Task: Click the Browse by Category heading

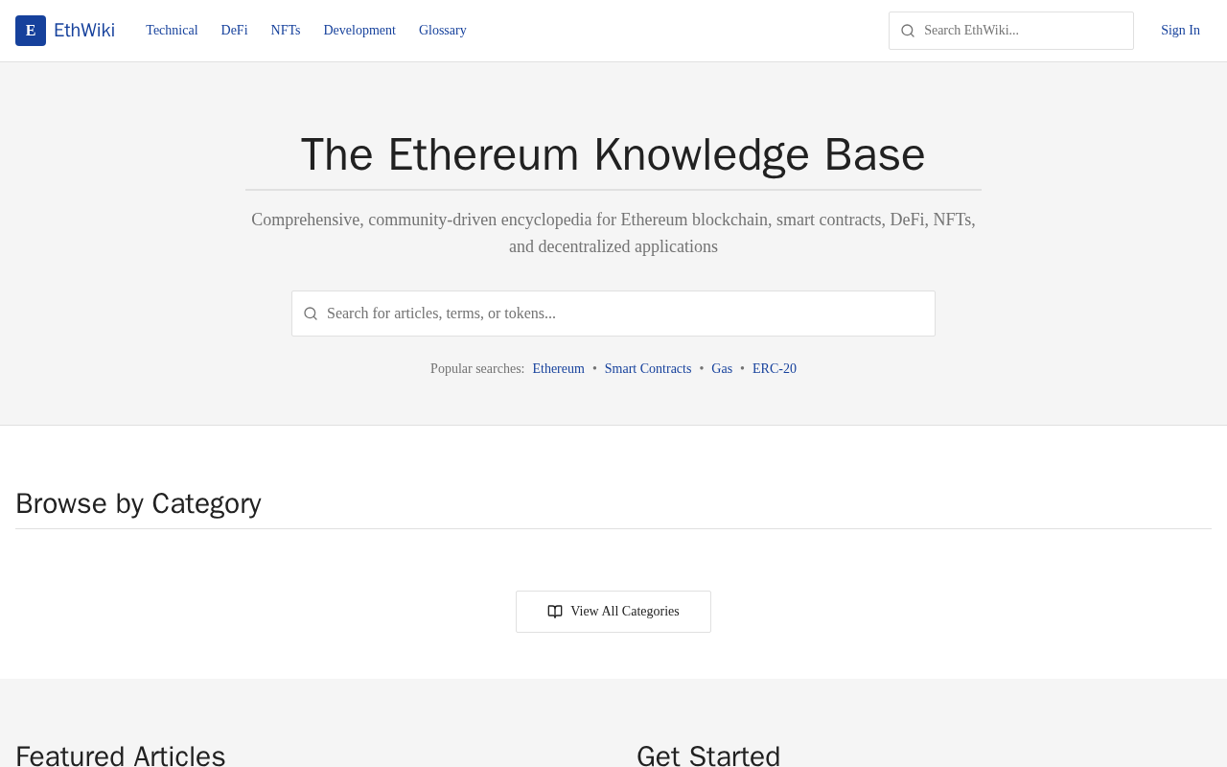Action: tap(138, 503)
